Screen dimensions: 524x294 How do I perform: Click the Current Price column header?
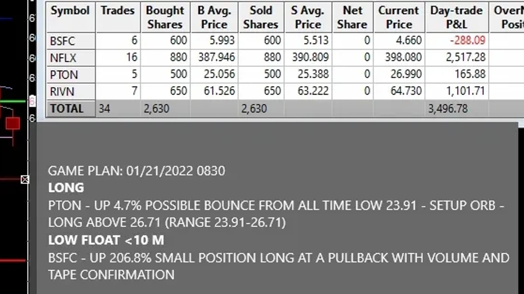[x=398, y=17]
